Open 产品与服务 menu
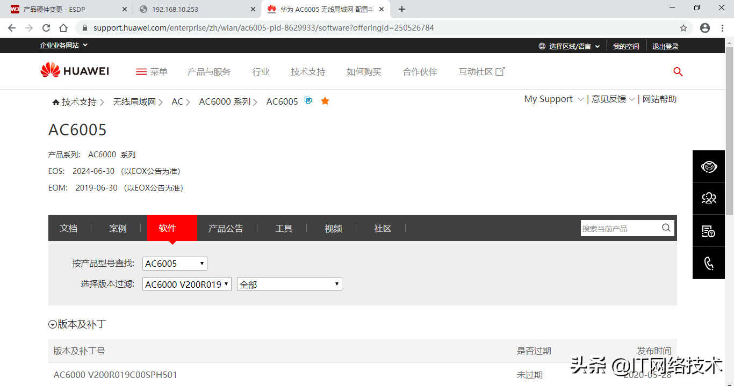This screenshot has height=386, width=734. [x=209, y=71]
